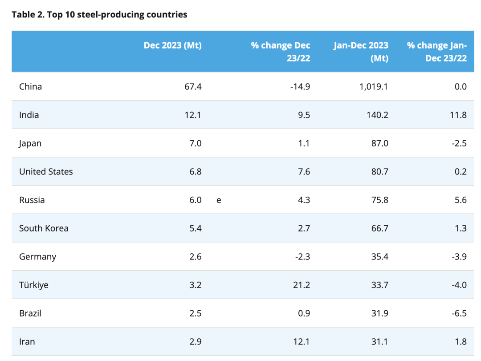
Task: Select the United States row label
Action: tap(46, 171)
